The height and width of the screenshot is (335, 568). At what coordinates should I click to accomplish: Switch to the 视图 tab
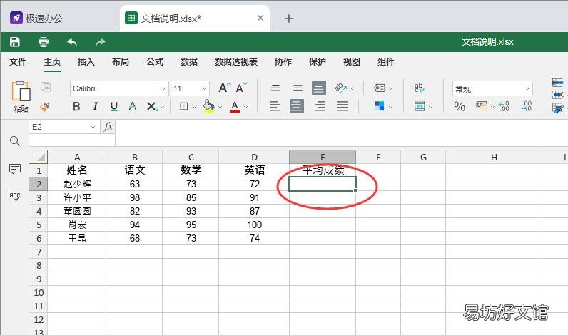(352, 62)
